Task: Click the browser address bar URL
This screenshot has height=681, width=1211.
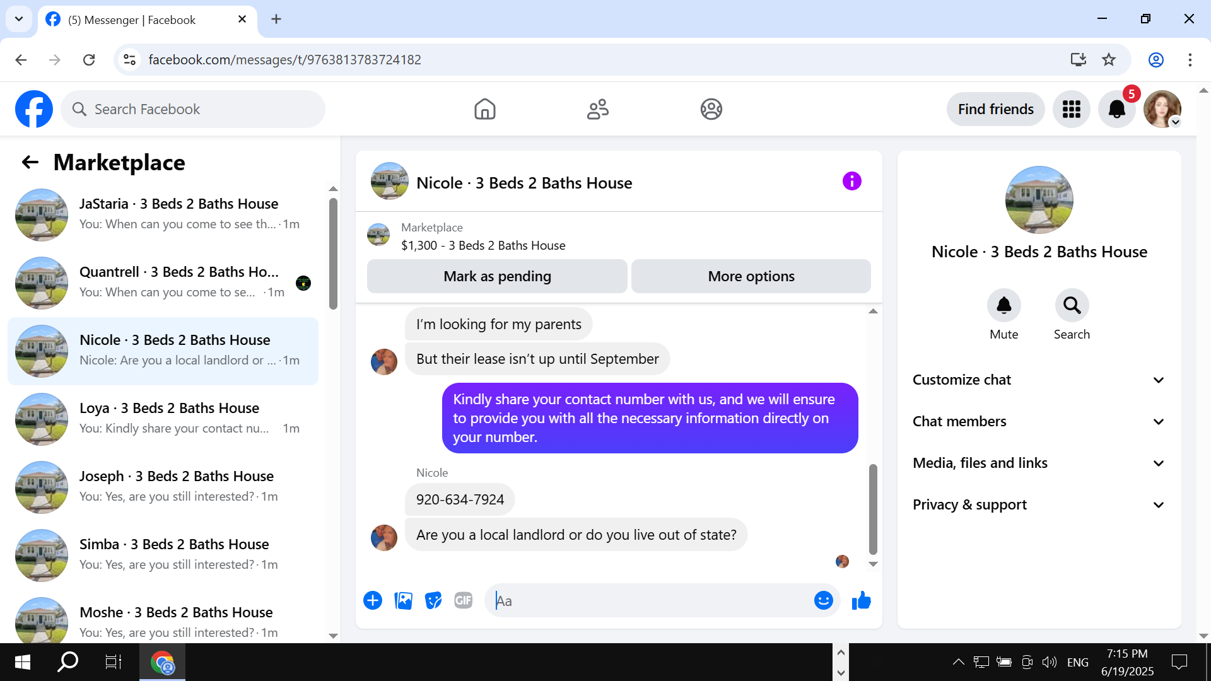Action: [284, 60]
